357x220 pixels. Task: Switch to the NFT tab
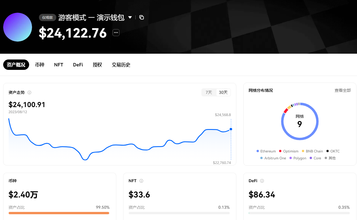coord(59,65)
